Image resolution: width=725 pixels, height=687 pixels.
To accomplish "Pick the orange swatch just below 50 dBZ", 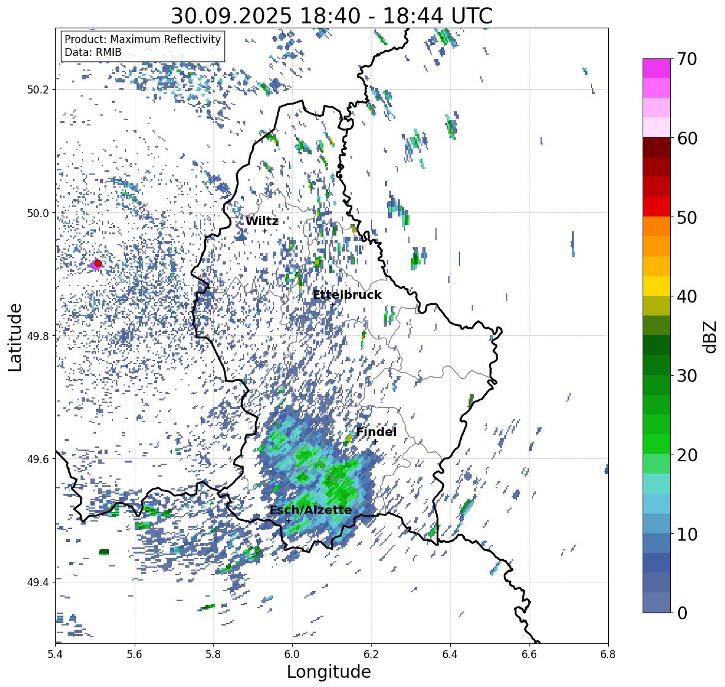I will coord(657,226).
